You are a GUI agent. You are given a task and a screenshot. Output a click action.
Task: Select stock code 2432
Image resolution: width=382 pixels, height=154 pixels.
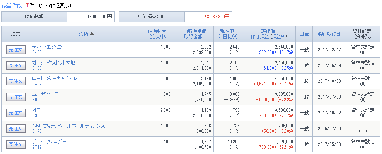click(37, 52)
